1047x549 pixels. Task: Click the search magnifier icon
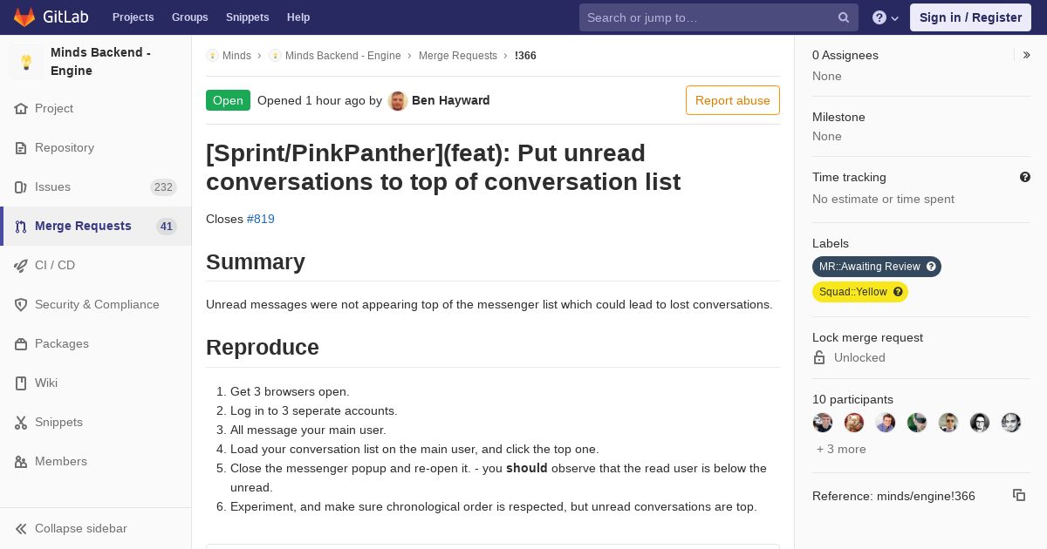coord(844,17)
